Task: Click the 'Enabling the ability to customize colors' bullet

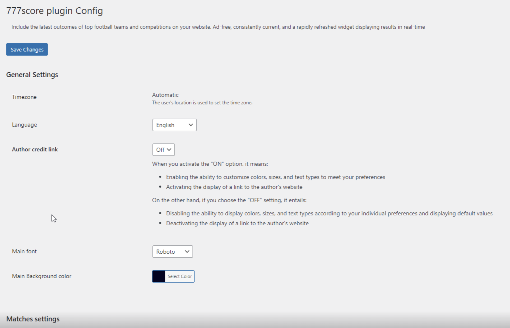Action: (276, 177)
